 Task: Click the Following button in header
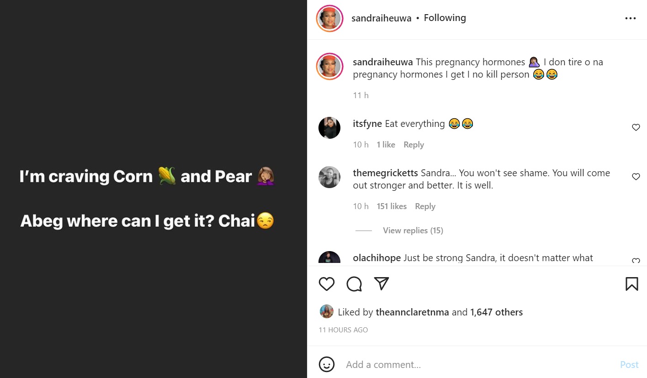445,18
